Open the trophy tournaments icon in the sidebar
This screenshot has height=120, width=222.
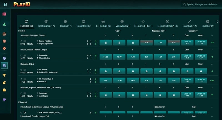tap(4, 75)
